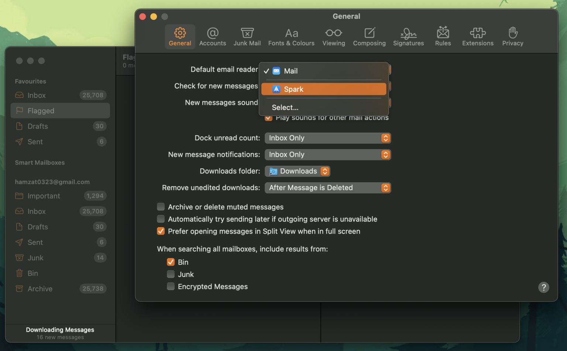Open the Composing preferences pane
Screen dimensions: 567x351
point(369,36)
